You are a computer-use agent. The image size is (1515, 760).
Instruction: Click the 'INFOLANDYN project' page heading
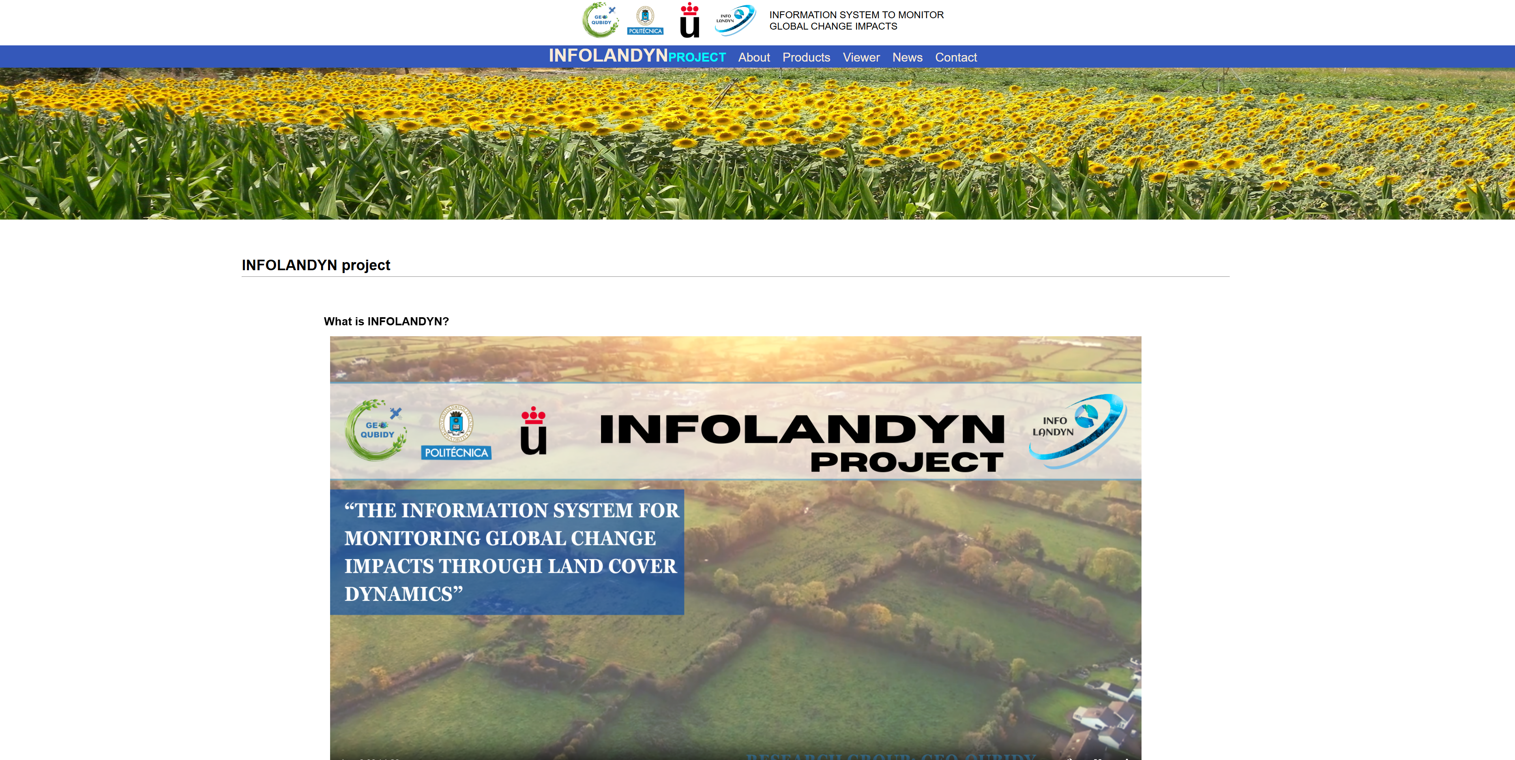316,265
